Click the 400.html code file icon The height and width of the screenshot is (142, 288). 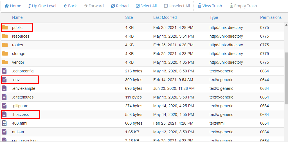click(x=4, y=123)
